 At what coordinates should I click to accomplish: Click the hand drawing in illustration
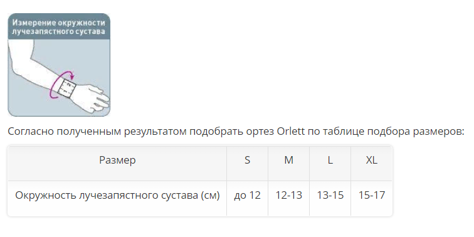pos(91,95)
